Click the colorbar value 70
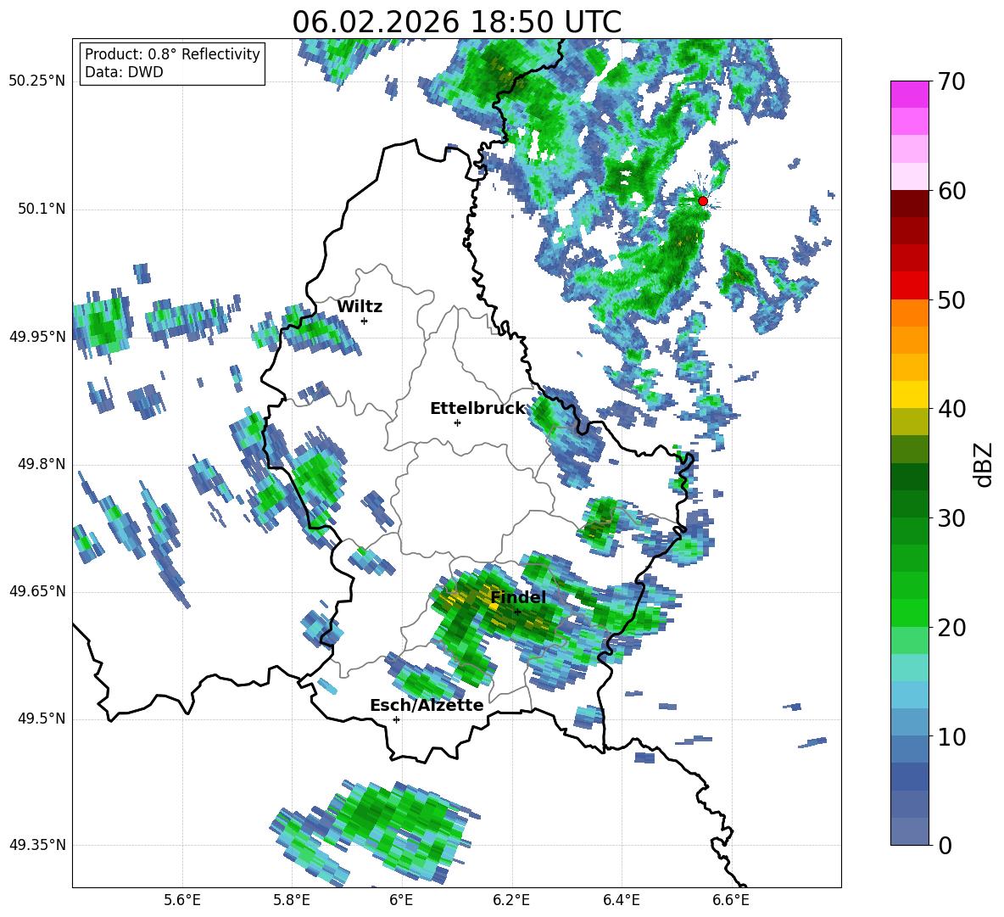The image size is (1004, 917). pyautogui.click(x=951, y=81)
